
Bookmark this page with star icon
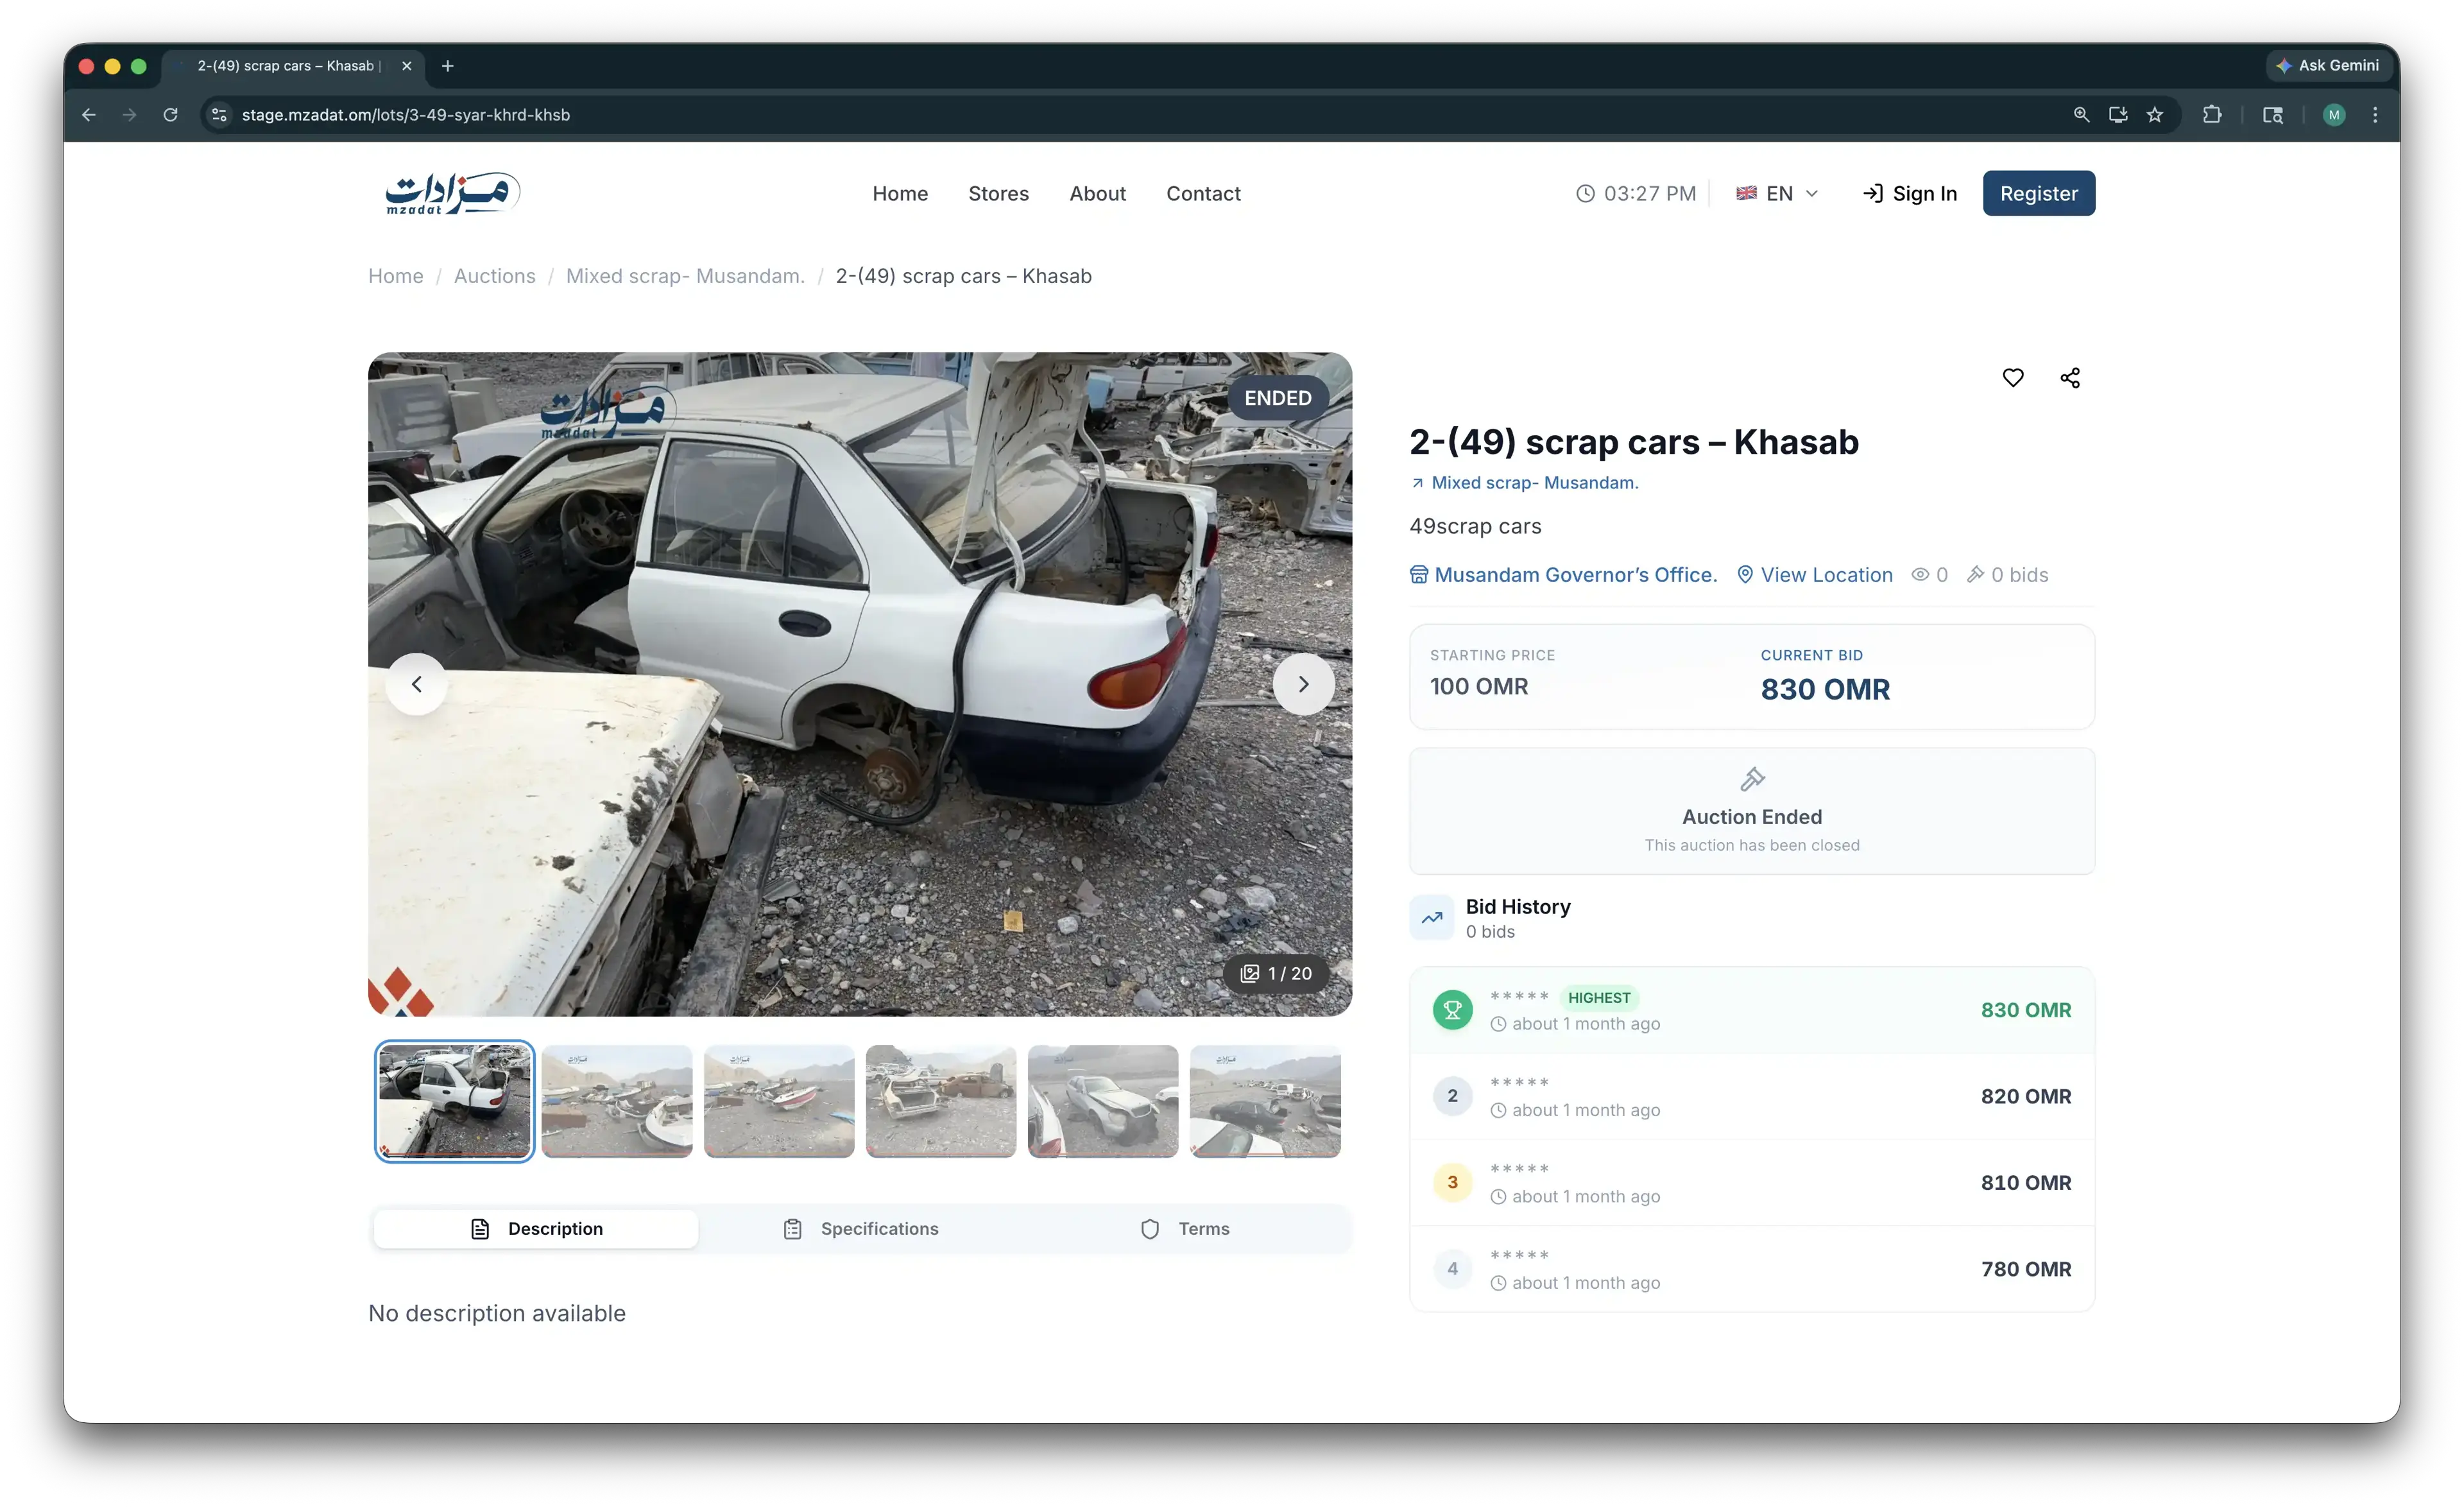(x=2155, y=115)
